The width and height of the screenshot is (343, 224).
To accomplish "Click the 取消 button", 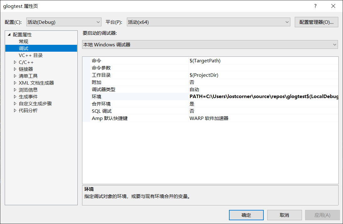I will [x=284, y=215].
